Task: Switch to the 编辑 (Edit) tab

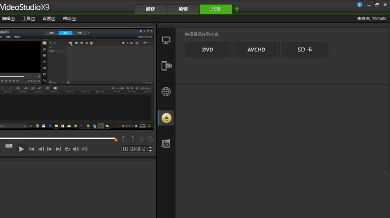Action: (183, 9)
